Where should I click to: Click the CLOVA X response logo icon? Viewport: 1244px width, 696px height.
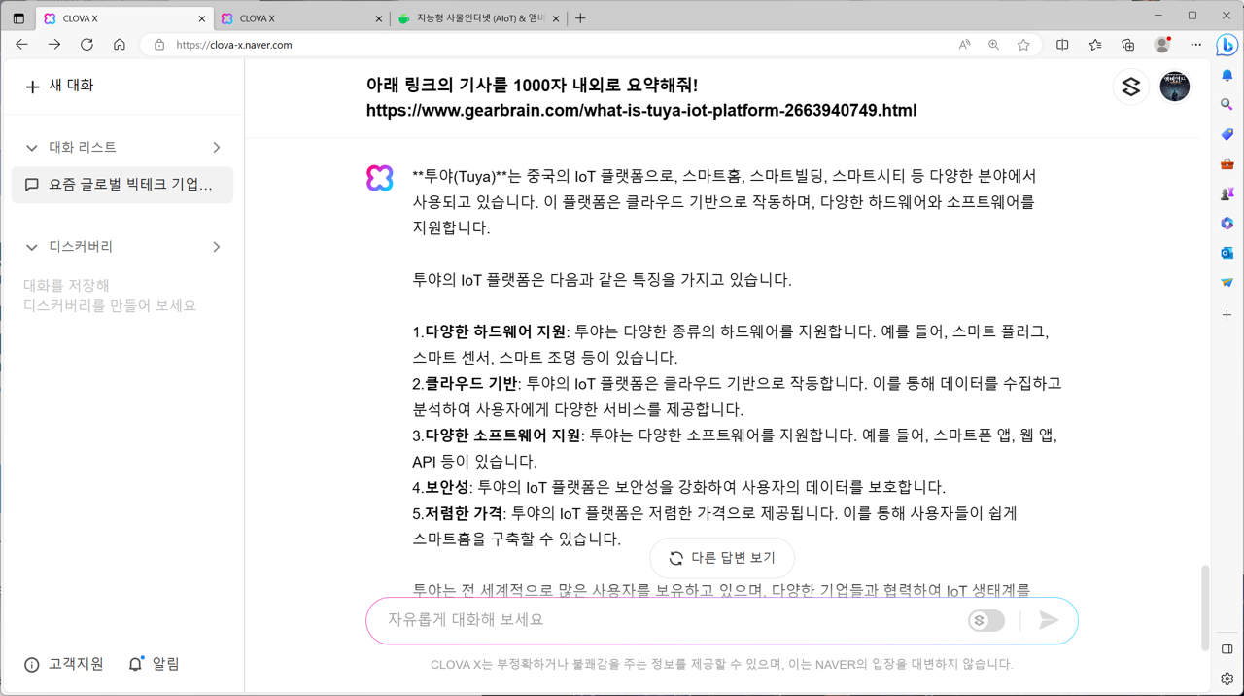380,178
